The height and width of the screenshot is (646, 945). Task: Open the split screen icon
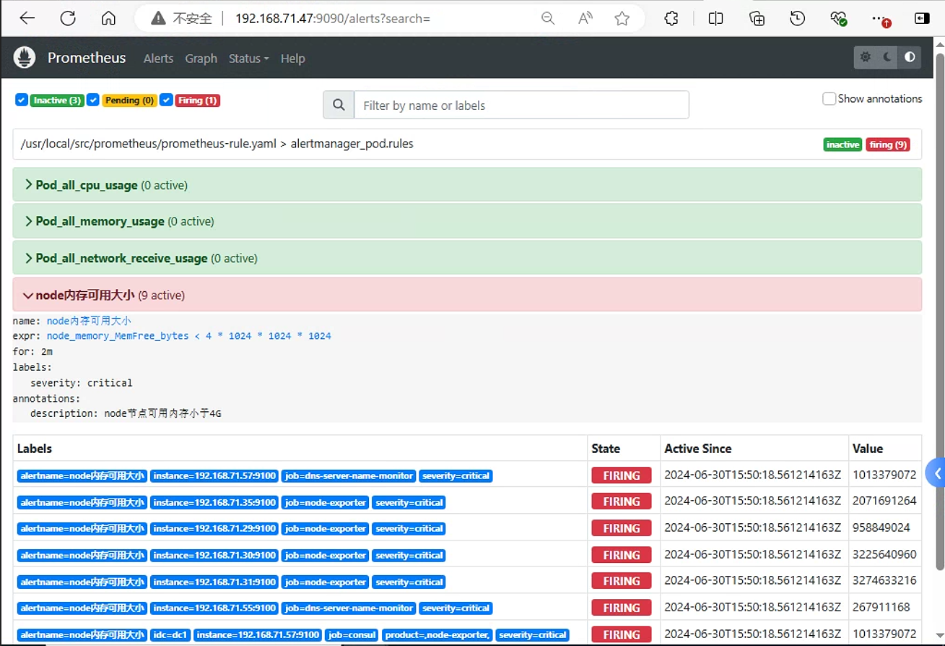[715, 19]
